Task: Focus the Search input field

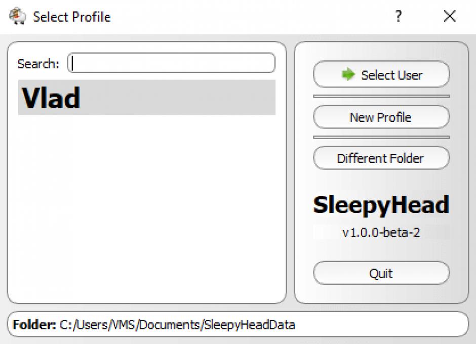Action: click(172, 63)
